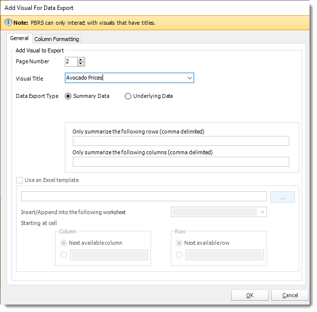
Task: Click the Data Export Type label
Action: click(37, 96)
